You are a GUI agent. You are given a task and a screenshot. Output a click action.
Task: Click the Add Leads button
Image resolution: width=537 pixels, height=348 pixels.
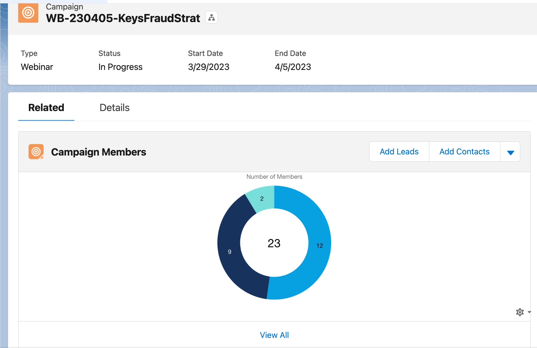(x=399, y=152)
